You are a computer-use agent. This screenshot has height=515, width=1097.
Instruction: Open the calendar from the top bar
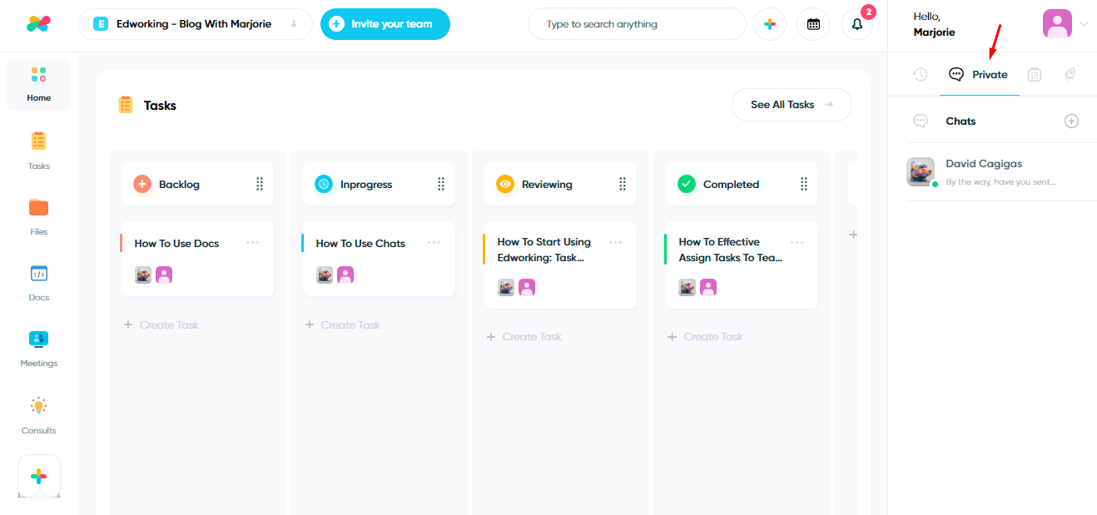pyautogui.click(x=813, y=24)
